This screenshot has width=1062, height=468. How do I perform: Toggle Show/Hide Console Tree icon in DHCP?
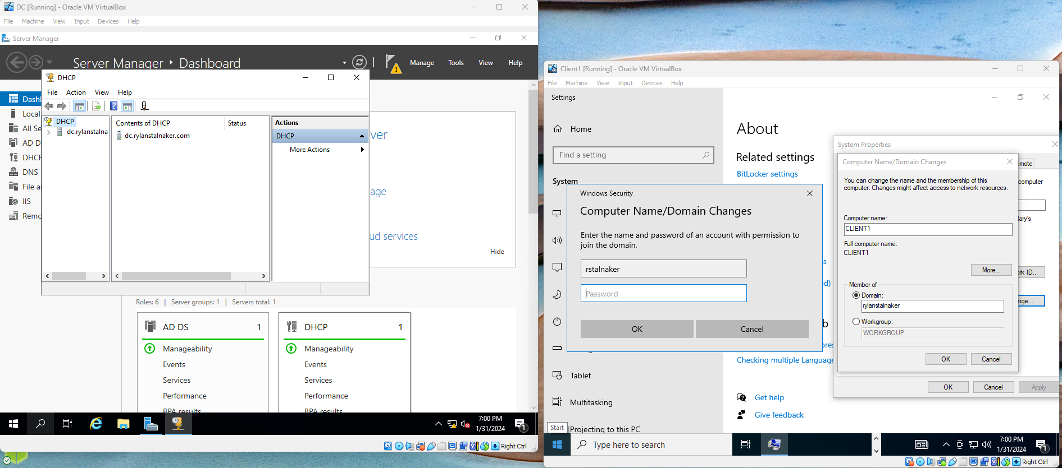[80, 106]
